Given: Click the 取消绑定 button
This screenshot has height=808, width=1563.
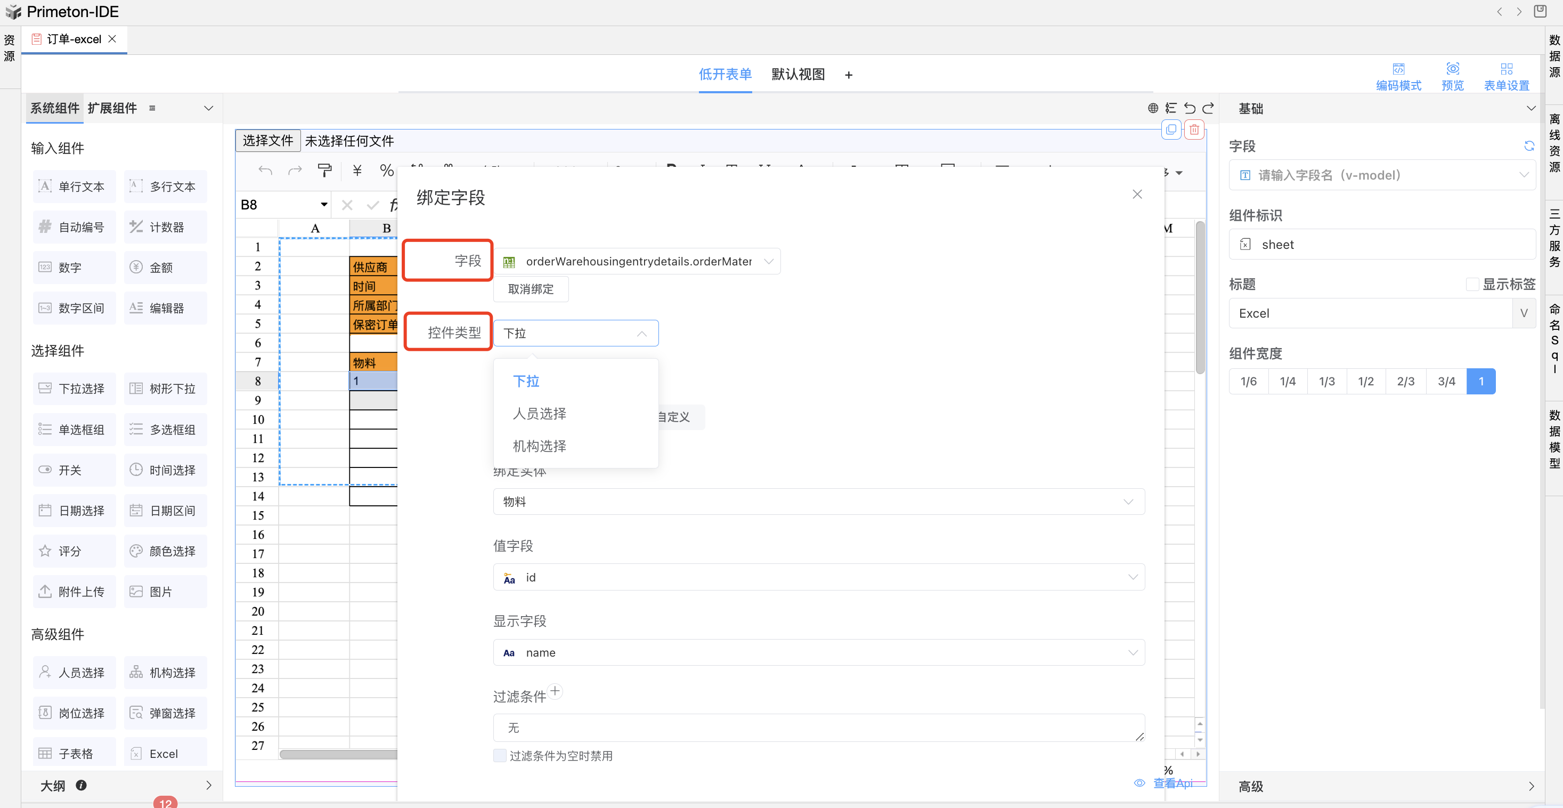Looking at the screenshot, I should click(x=530, y=289).
